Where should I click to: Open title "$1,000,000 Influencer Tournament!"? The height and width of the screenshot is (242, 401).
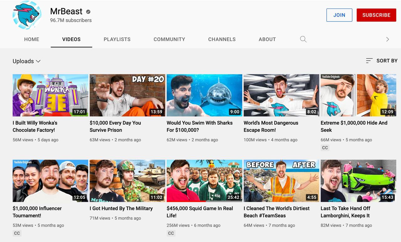(x=37, y=212)
